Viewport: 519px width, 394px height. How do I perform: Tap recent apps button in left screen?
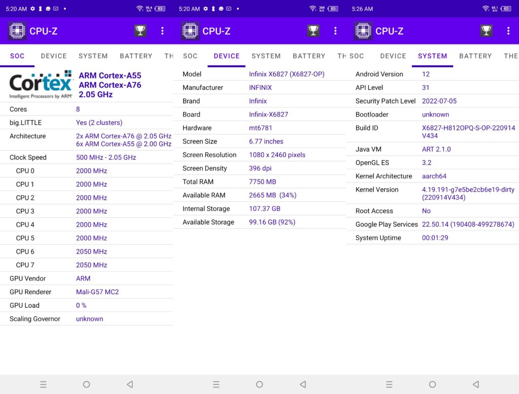tap(44, 384)
